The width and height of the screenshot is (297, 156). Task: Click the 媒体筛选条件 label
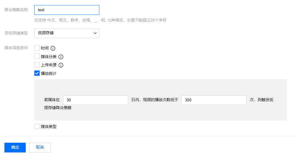pos(16,48)
